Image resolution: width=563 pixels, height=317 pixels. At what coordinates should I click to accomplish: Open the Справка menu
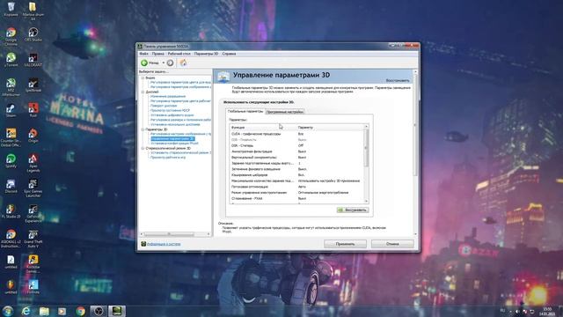click(229, 54)
